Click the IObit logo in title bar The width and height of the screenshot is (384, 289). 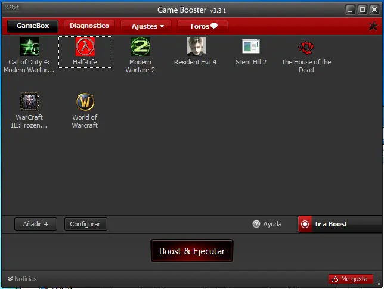[11, 7]
